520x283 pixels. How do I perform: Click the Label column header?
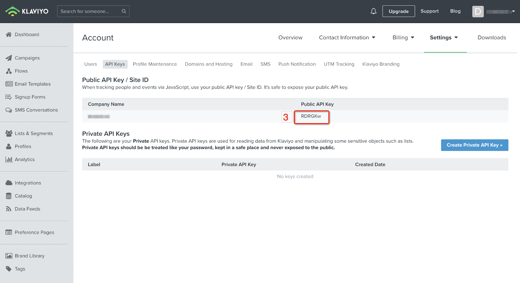pyautogui.click(x=94, y=164)
